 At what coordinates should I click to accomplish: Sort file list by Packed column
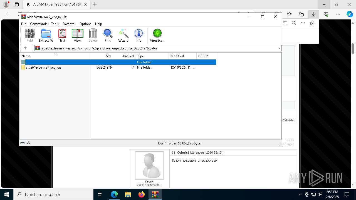pos(124,56)
